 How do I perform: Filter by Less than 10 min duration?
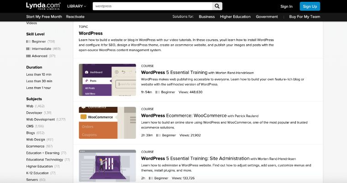click(39, 74)
